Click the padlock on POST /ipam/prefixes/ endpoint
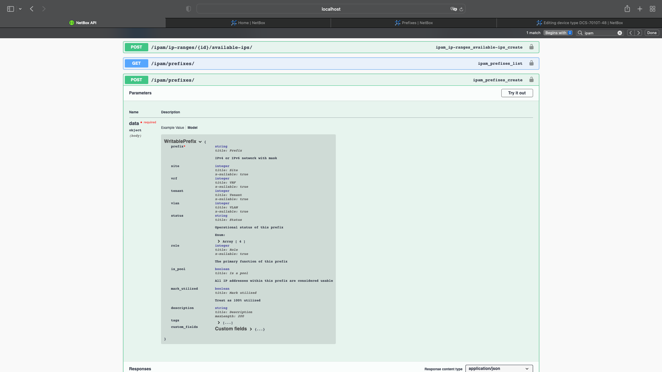 click(531, 80)
